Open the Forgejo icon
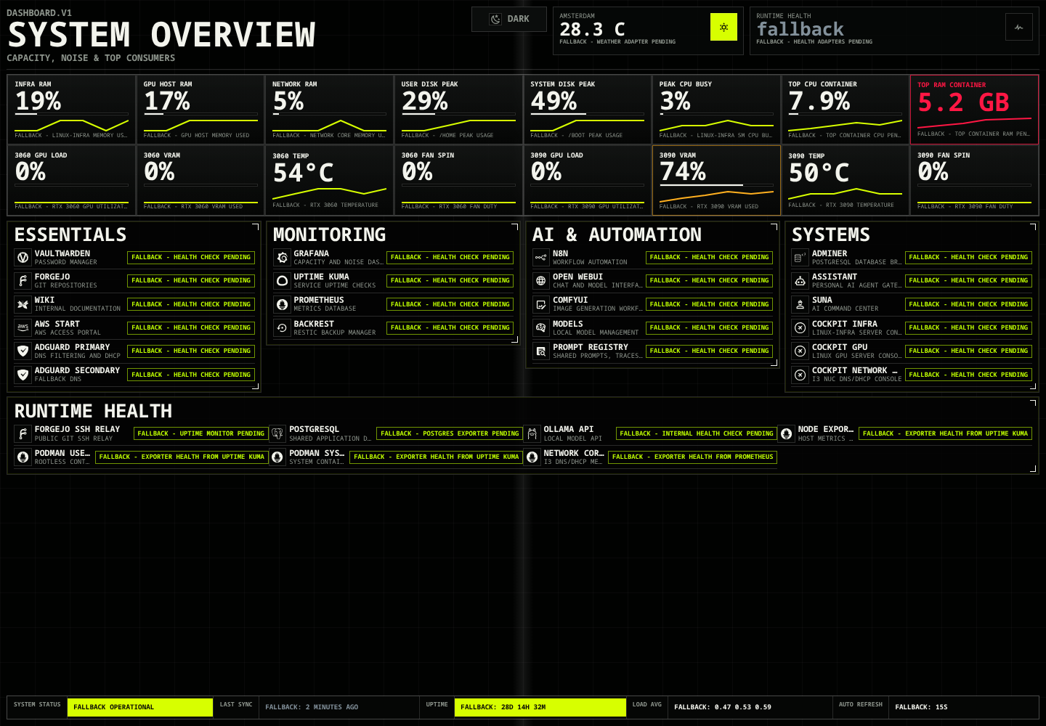The height and width of the screenshot is (726, 1046). (23, 280)
